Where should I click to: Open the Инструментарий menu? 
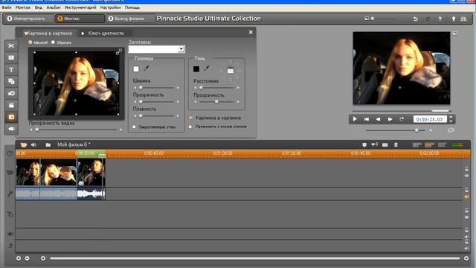tap(80, 7)
